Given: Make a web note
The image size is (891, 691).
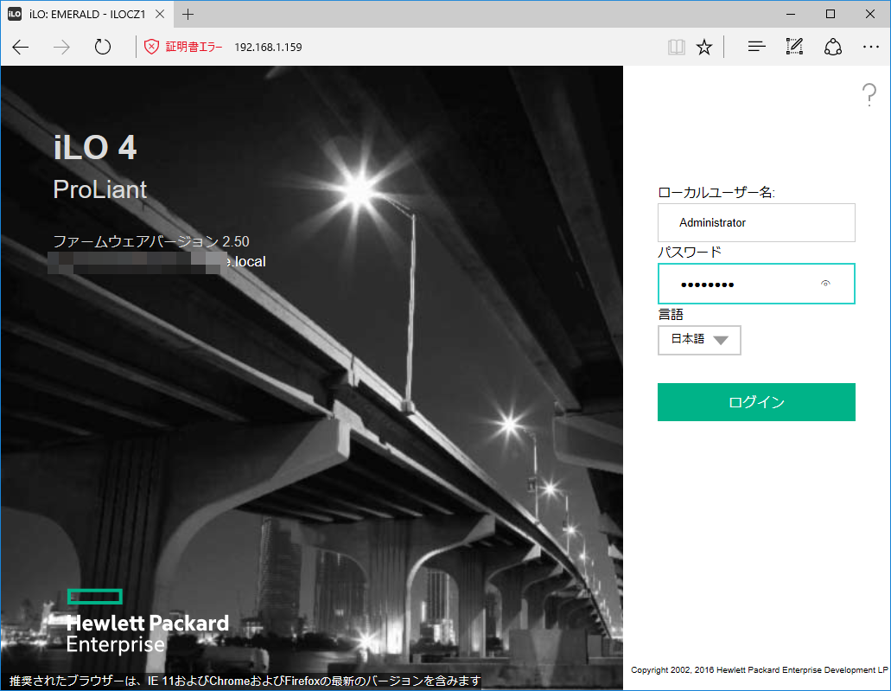Looking at the screenshot, I should point(794,47).
